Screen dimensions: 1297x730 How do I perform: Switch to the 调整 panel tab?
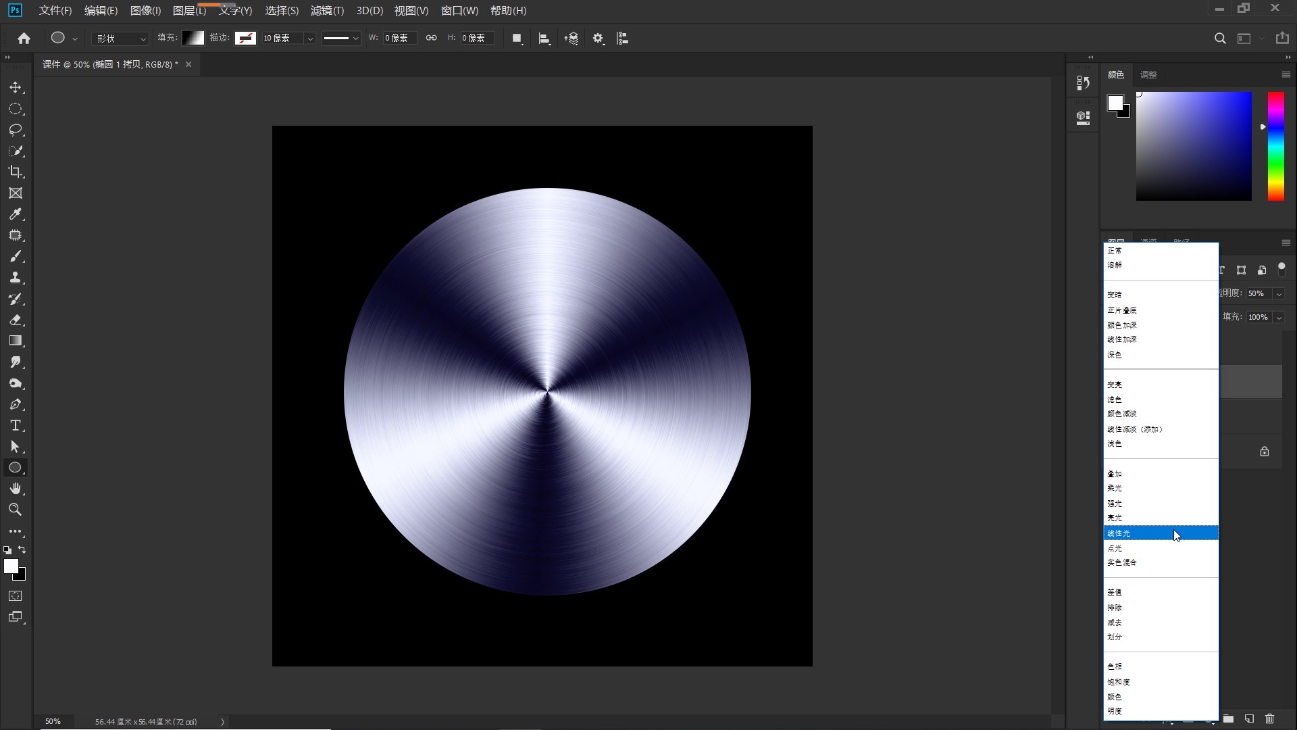1148,75
